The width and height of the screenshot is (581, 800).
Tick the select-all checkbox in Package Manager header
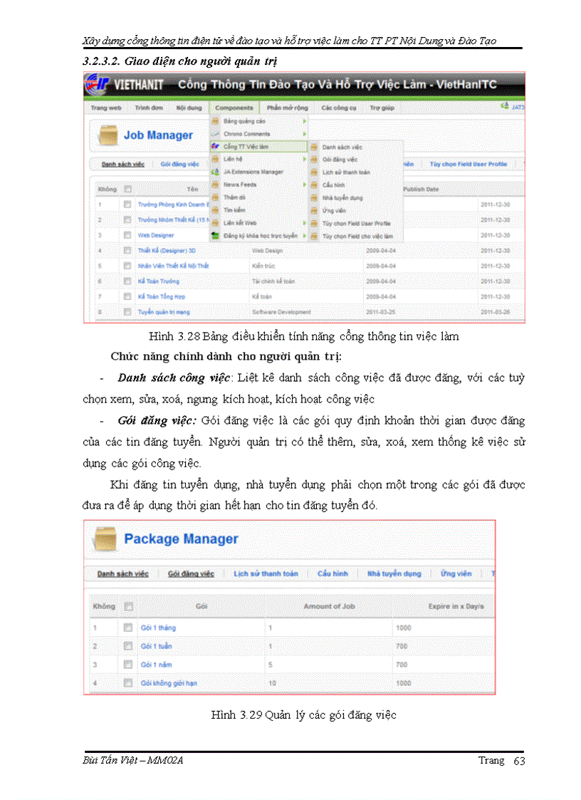click(x=128, y=606)
